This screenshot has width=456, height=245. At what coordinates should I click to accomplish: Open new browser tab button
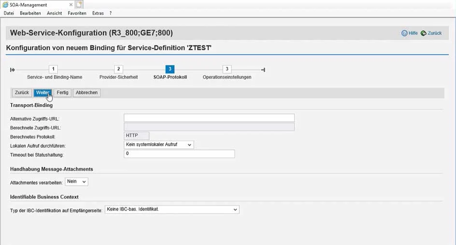point(79,5)
